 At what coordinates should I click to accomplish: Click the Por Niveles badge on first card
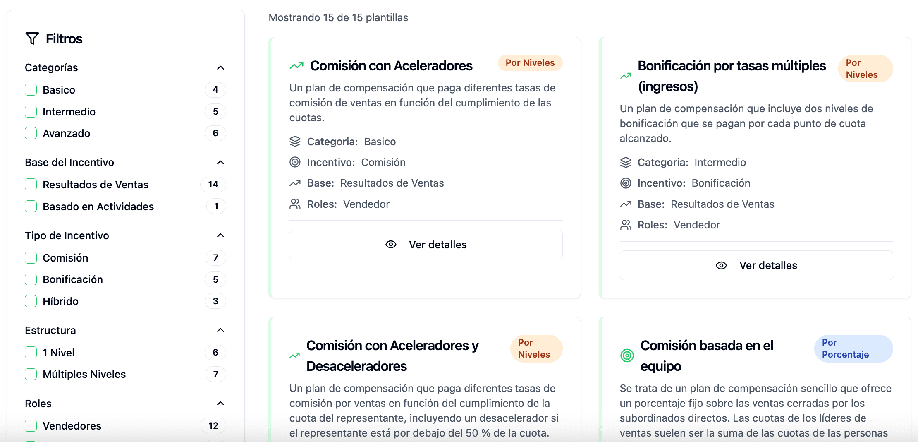(x=530, y=63)
